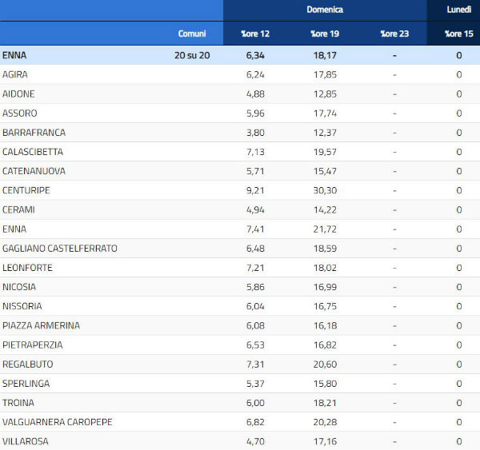Click VILLAROSA's 4,70 value
Image resolution: width=480 pixels, height=450 pixels.
[x=255, y=441]
